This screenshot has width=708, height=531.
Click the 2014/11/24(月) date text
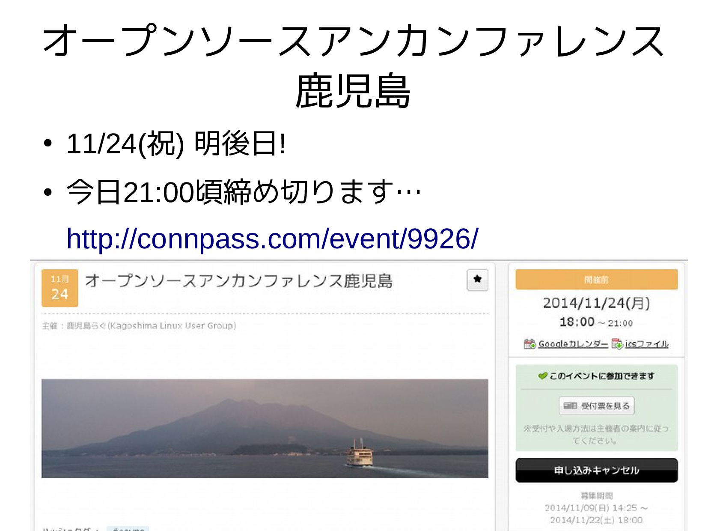coord(596,303)
